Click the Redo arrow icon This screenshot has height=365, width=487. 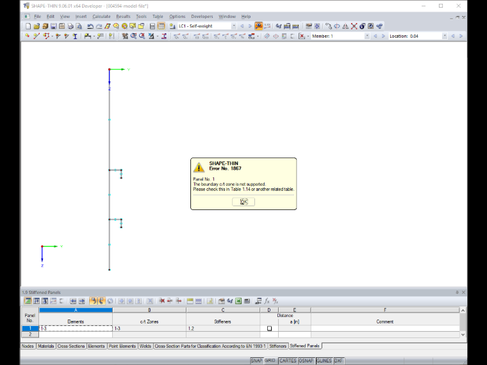[x=99, y=26]
